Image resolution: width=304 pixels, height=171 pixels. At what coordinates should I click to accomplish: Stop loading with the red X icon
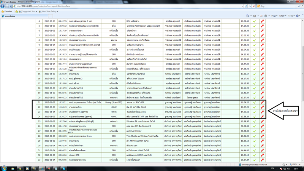(x=253, y=6)
